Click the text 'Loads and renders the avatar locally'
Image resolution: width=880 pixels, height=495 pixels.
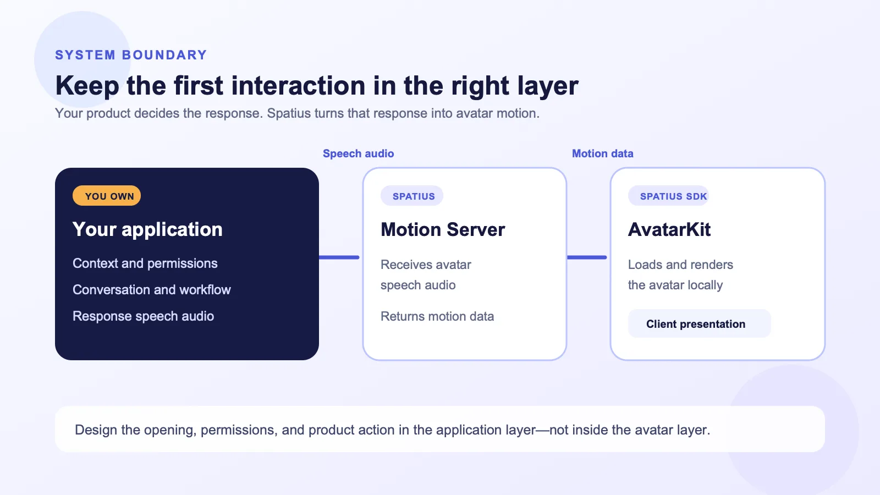[x=680, y=275]
